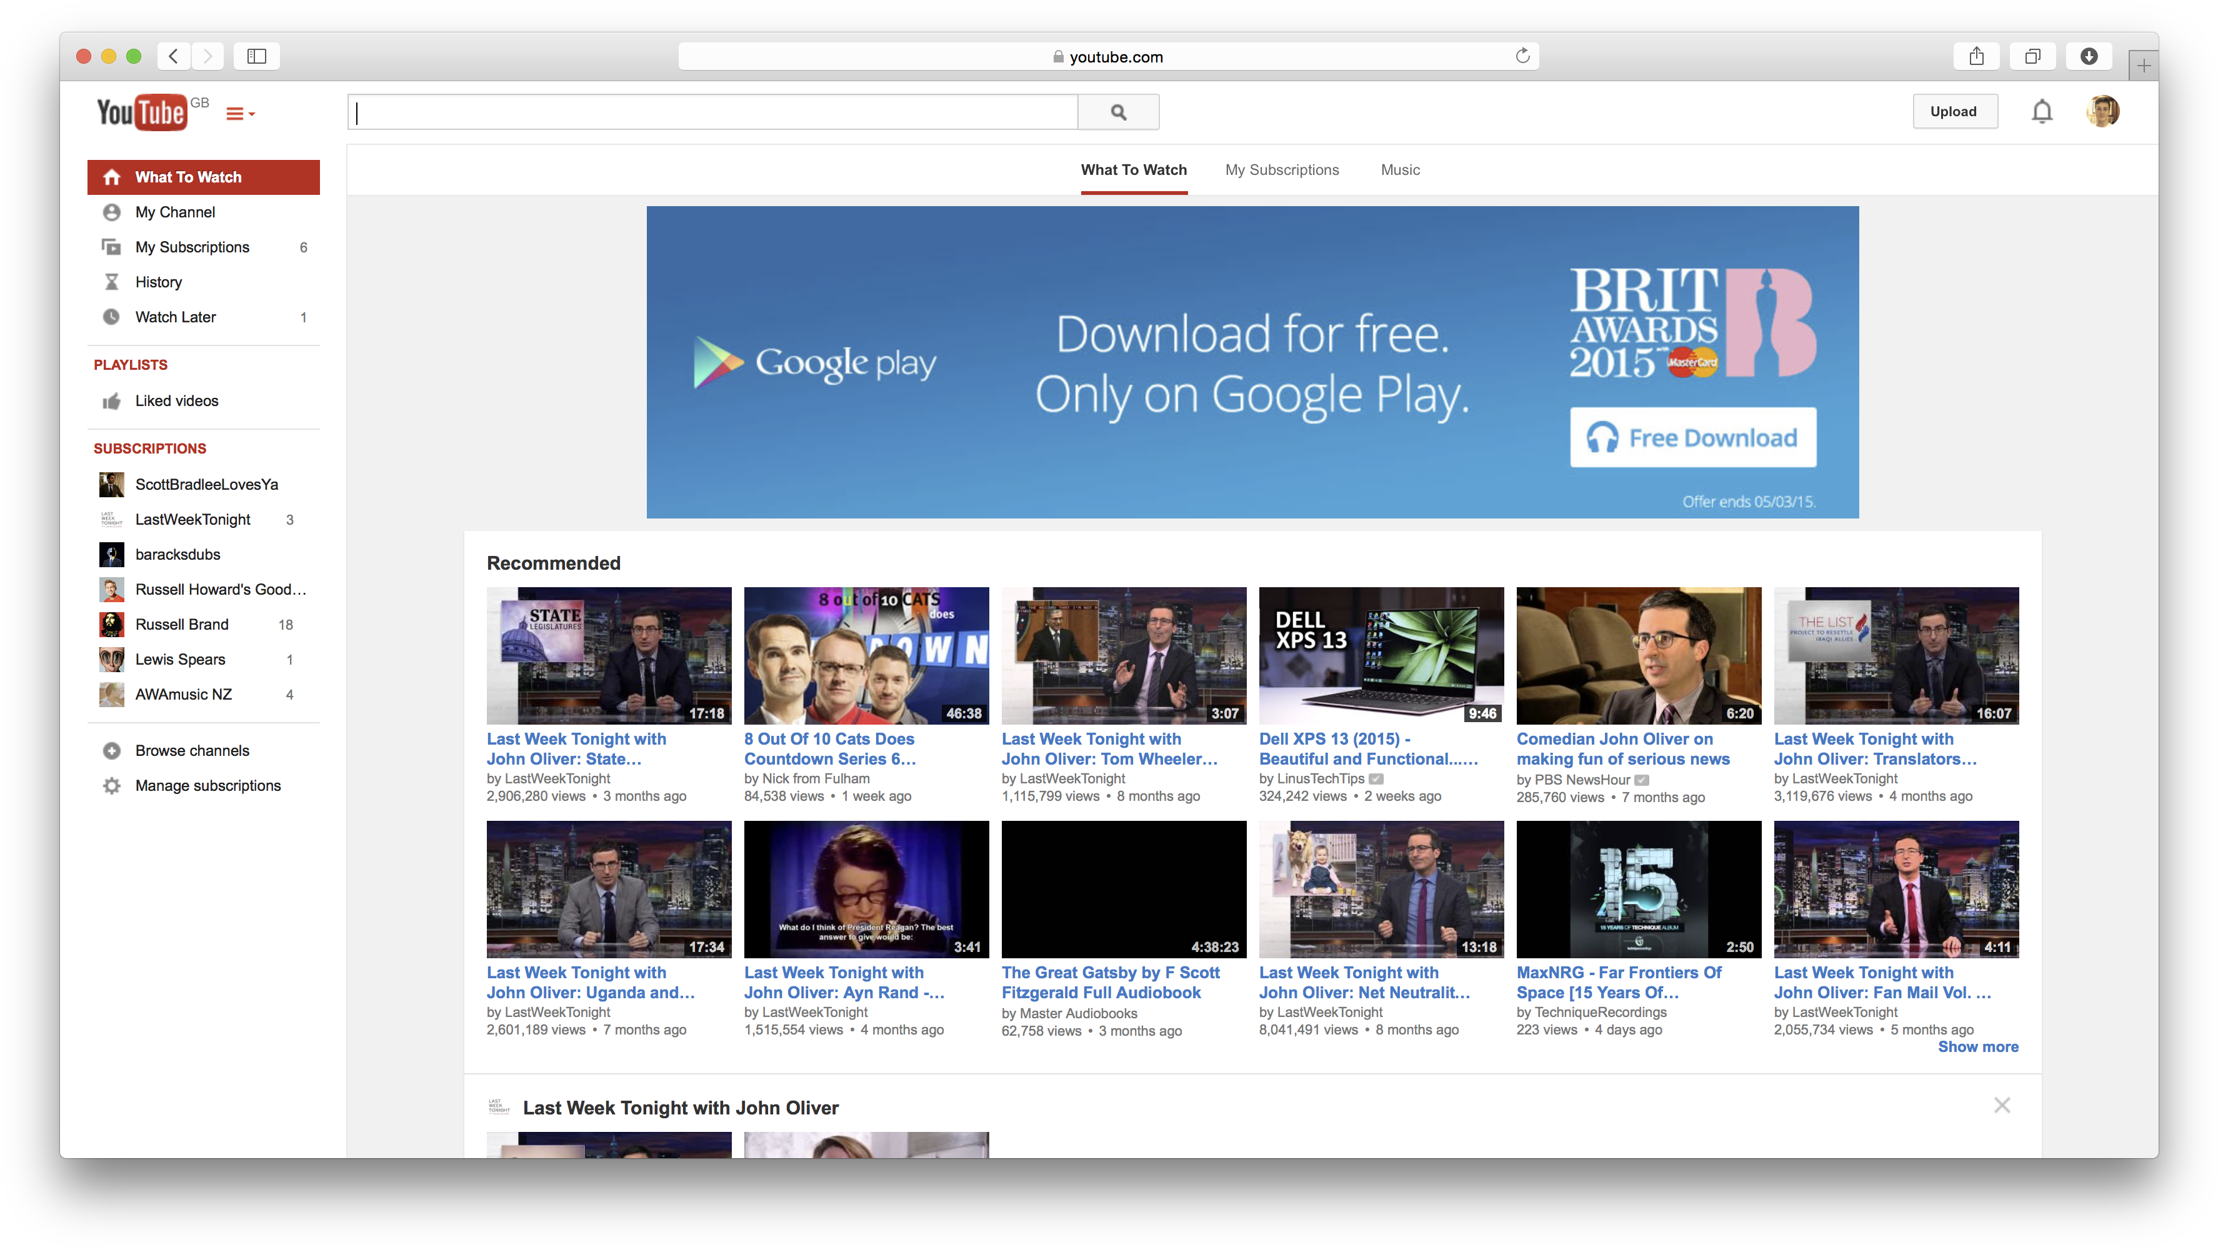Click the Google Play logo in banner
The height and width of the screenshot is (1250, 2218).
(x=816, y=362)
